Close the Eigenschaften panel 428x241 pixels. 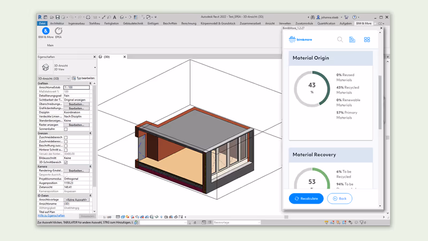[x=94, y=57]
